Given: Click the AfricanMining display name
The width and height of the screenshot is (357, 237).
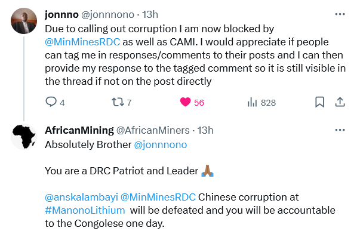Looking at the screenshot, I should click(x=79, y=130).
